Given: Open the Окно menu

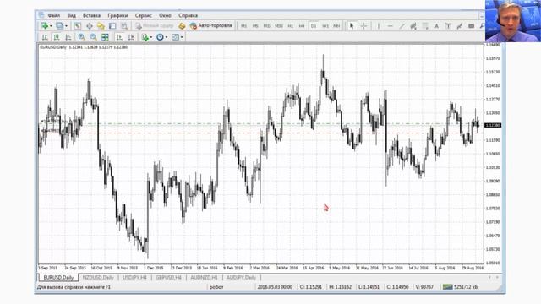Looking at the screenshot, I should tap(165, 15).
